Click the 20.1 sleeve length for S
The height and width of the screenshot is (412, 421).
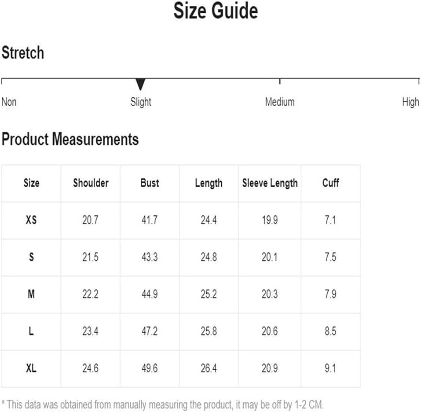pyautogui.click(x=269, y=257)
